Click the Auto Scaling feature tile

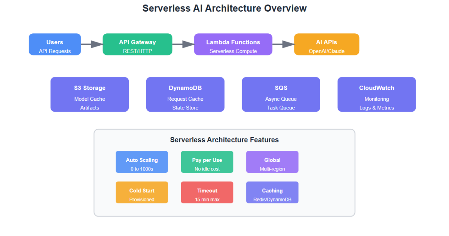[142, 162]
